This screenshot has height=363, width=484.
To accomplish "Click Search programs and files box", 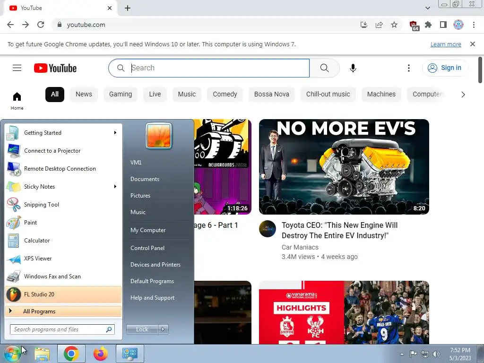I will point(62,329).
